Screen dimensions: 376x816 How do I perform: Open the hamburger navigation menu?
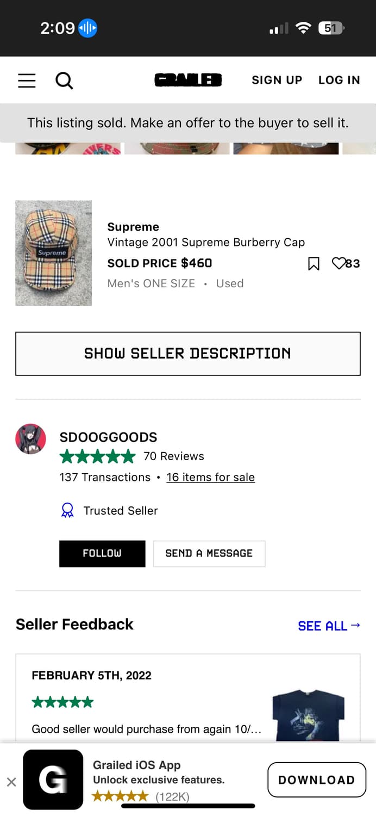26,80
